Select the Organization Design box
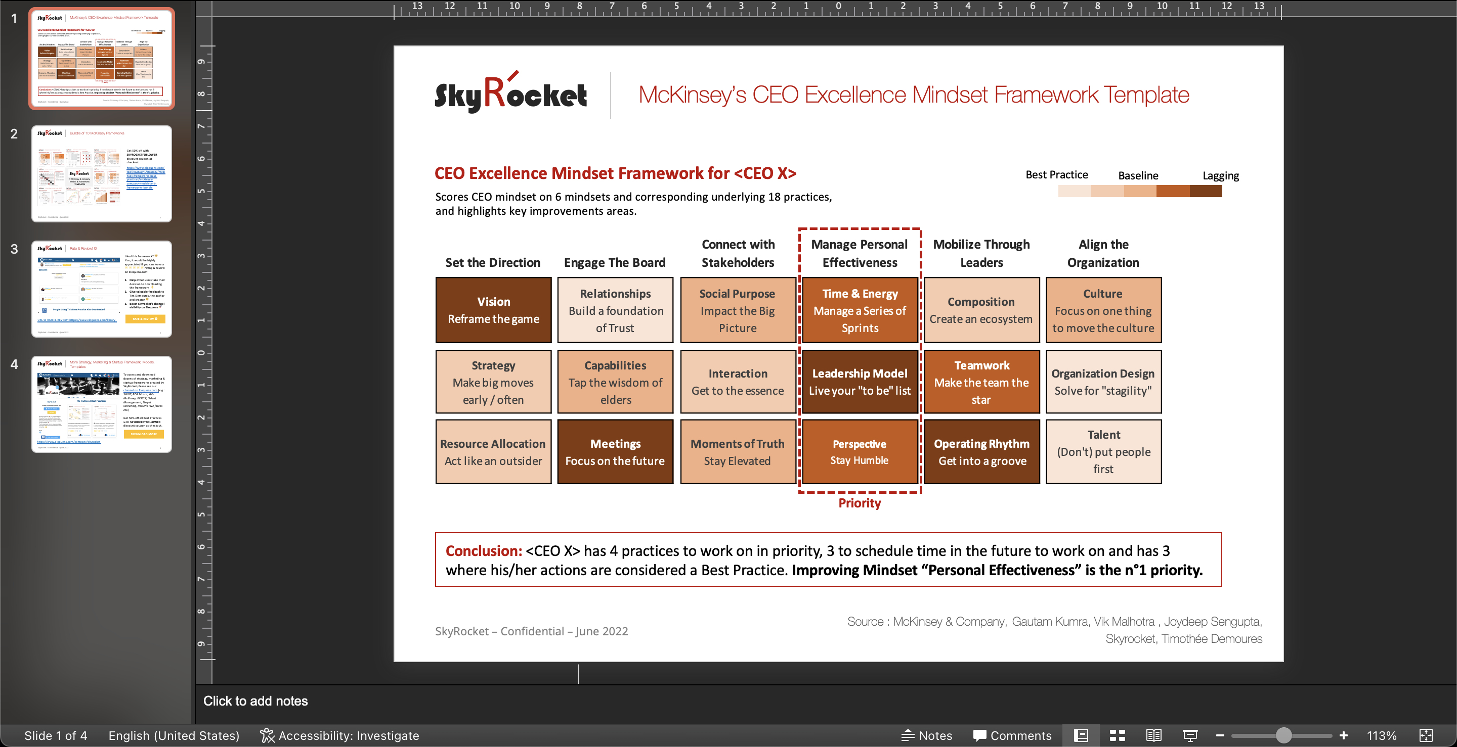The height and width of the screenshot is (747, 1457). [x=1103, y=382]
